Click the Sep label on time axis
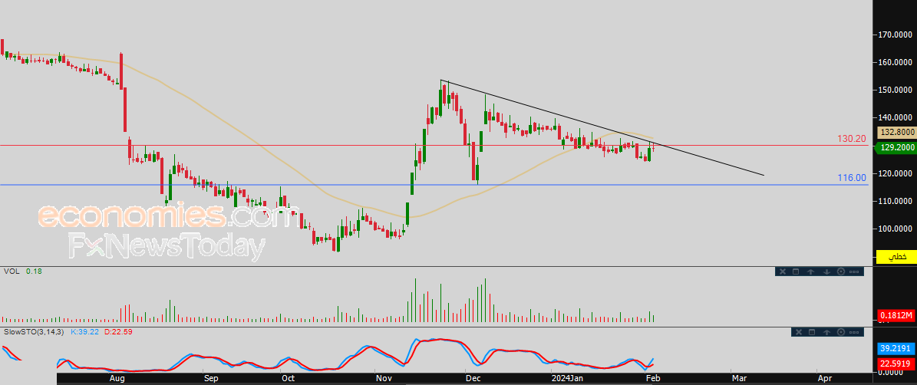The height and width of the screenshot is (385, 917). click(x=211, y=379)
